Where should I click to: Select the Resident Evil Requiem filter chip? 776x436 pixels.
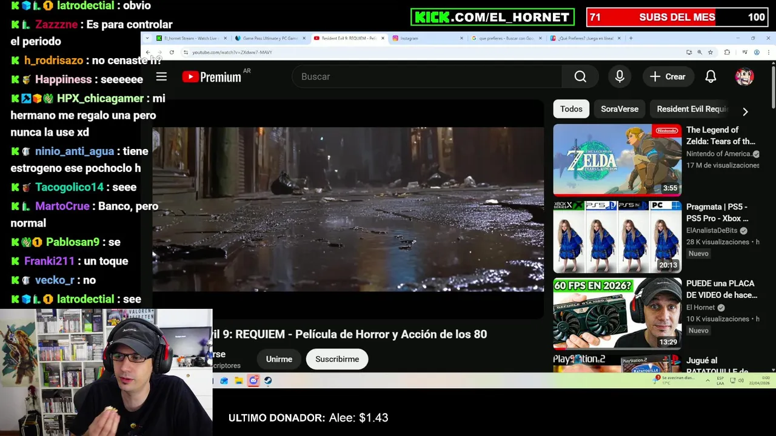pos(692,109)
